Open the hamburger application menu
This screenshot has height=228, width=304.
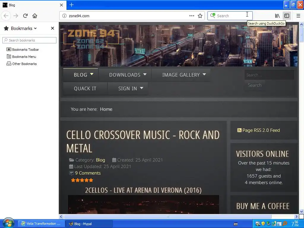tap(298, 16)
